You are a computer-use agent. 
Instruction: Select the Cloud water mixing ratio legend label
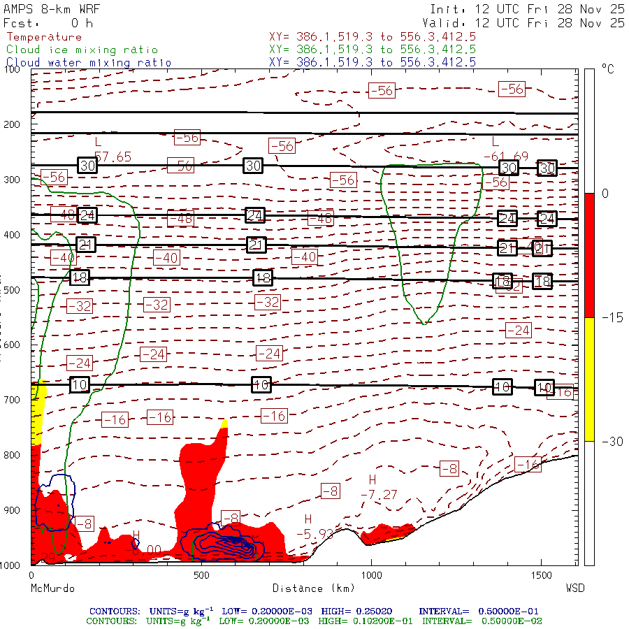tap(88, 62)
